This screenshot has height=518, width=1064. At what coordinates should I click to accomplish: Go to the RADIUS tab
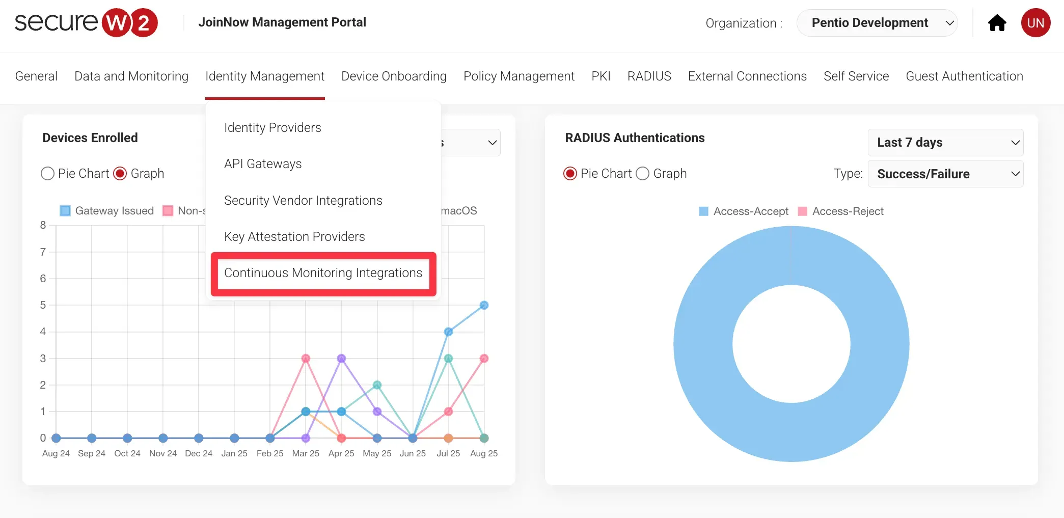click(649, 76)
